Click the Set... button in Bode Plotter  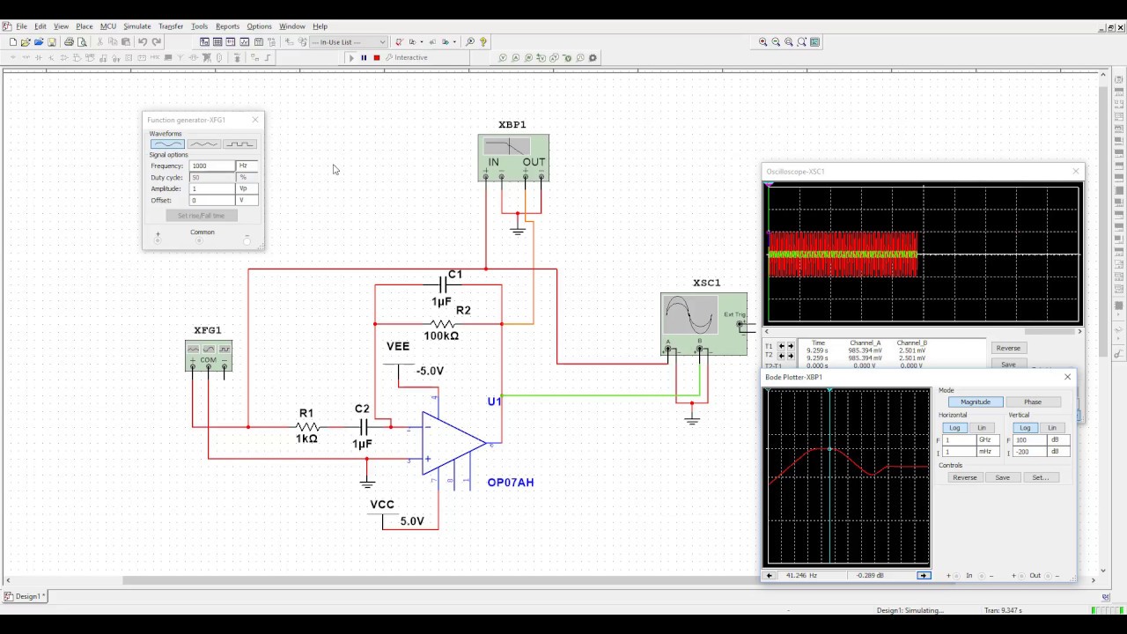[x=1040, y=477]
